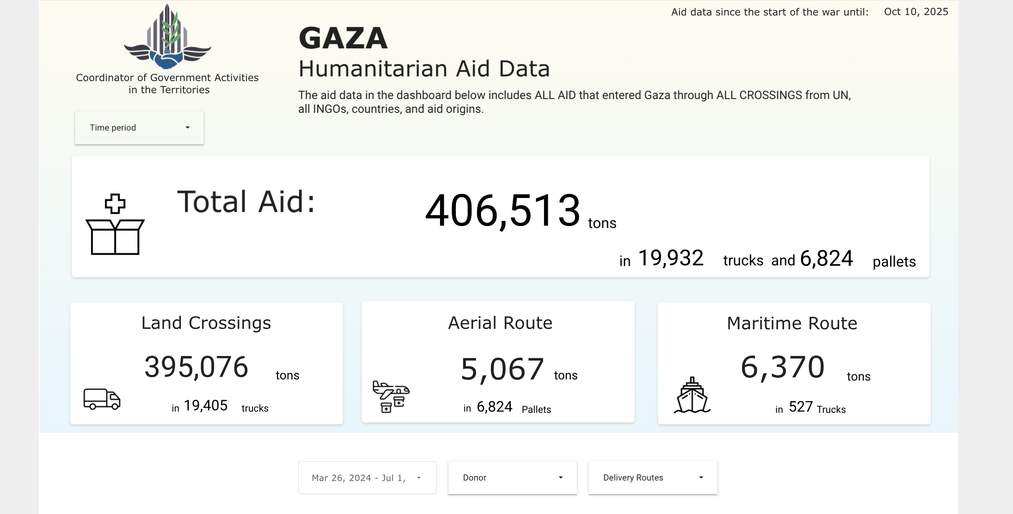1013x514 pixels.
Task: Open the Donor filter dropdown
Action: click(x=512, y=478)
